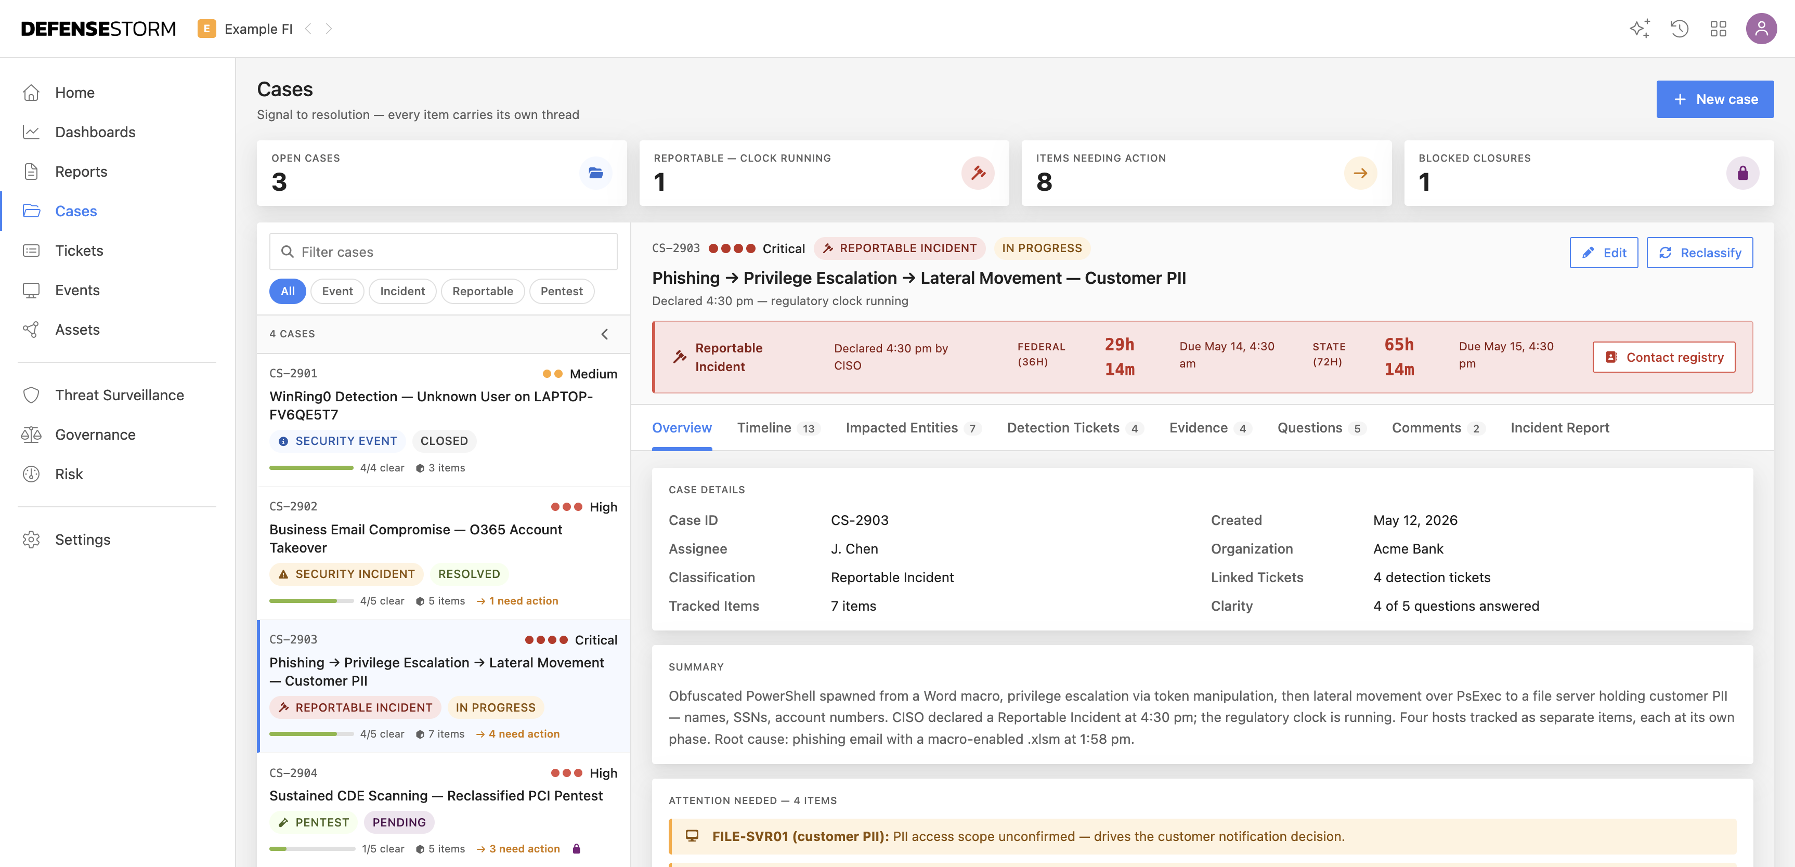Select the Event filter chip
1795x867 pixels.
(x=337, y=291)
